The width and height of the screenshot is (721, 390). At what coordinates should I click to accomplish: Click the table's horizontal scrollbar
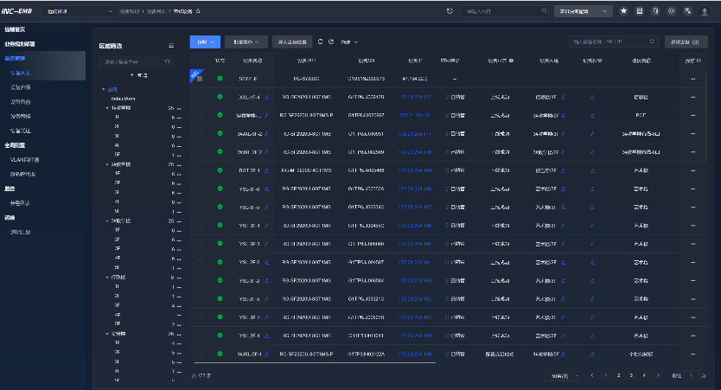(313, 362)
